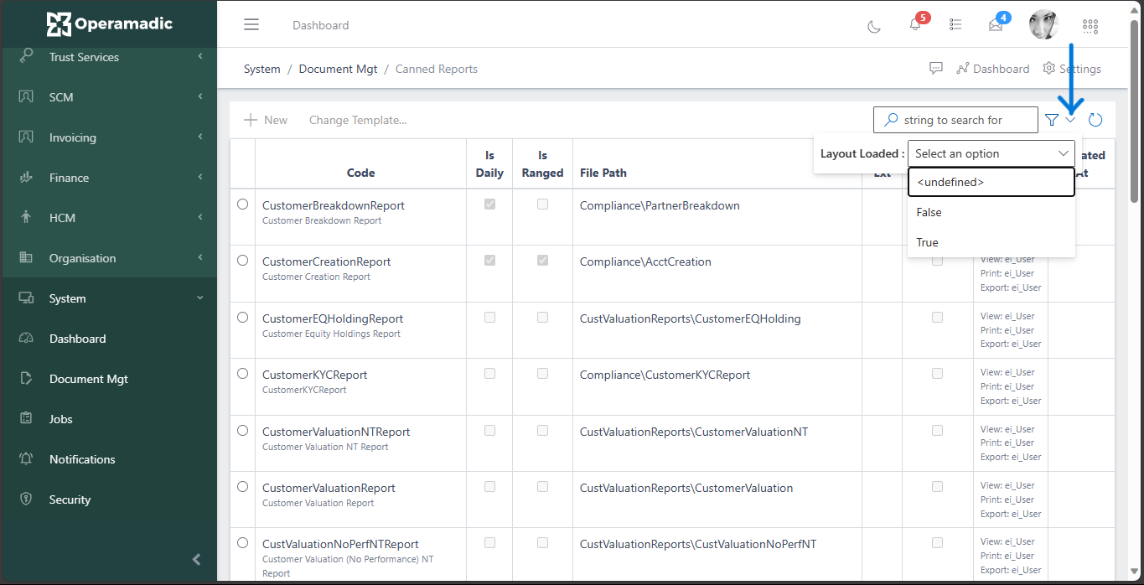The width and height of the screenshot is (1144, 585).
Task: Select radio for CustomerKYCReport row
Action: [242, 373]
